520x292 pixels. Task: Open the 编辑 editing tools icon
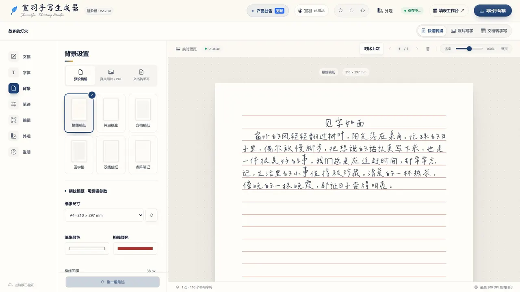pyautogui.click(x=13, y=120)
